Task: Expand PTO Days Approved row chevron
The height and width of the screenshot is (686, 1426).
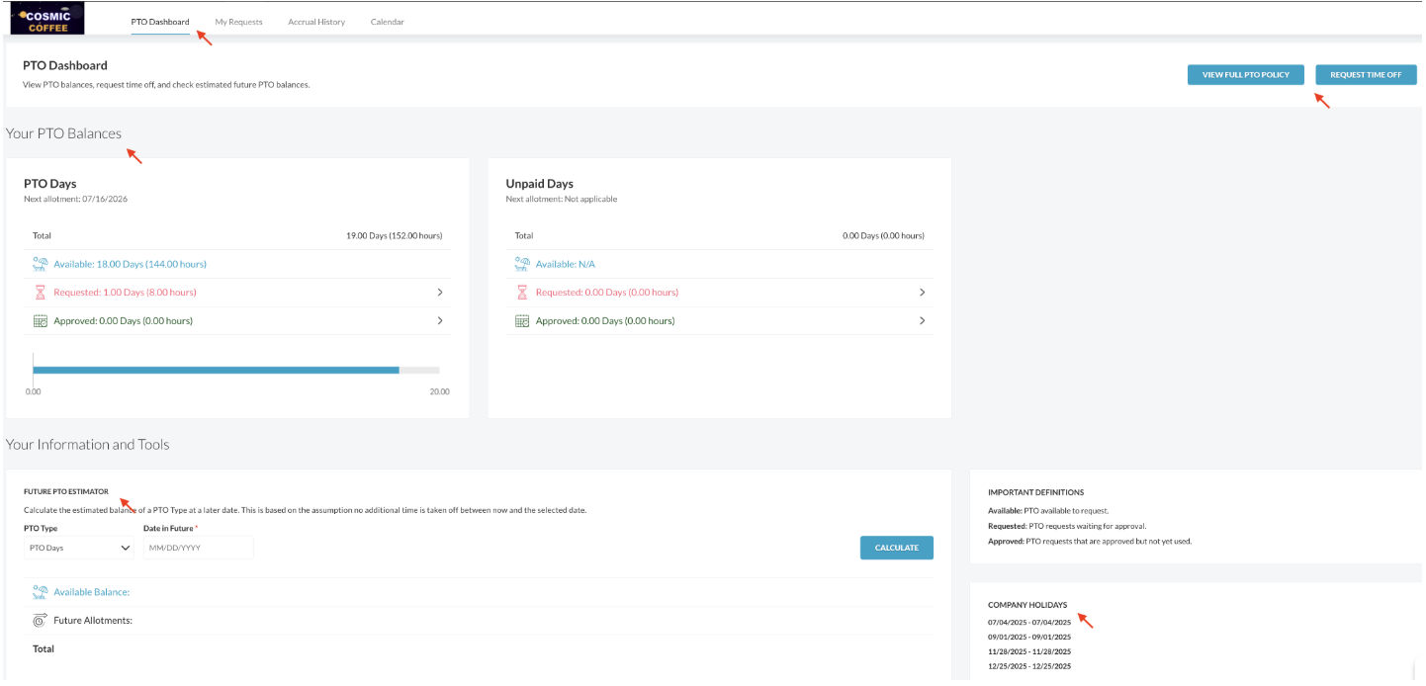Action: (440, 321)
